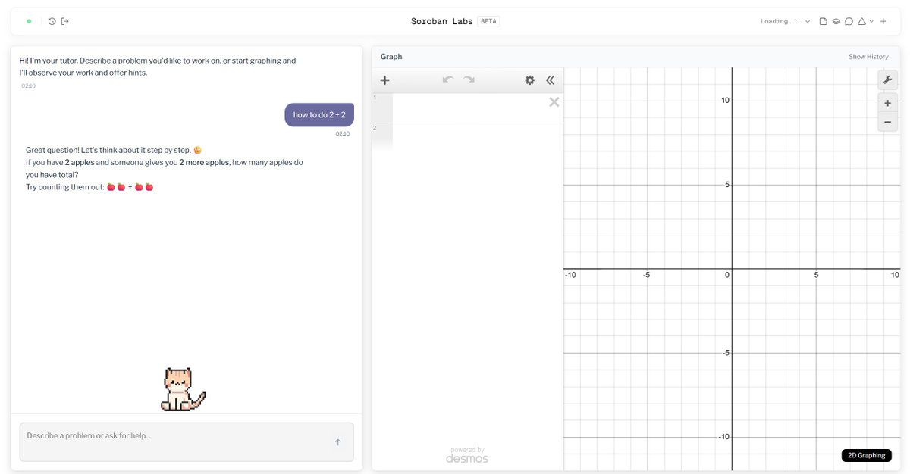
Task: Open the graph wrench settings button
Action: pos(888,80)
